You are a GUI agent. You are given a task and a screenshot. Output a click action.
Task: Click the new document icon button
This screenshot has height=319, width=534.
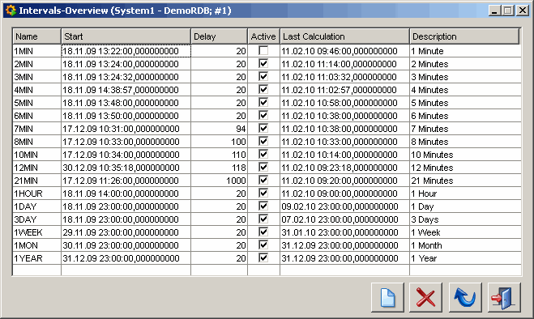pos(387,297)
